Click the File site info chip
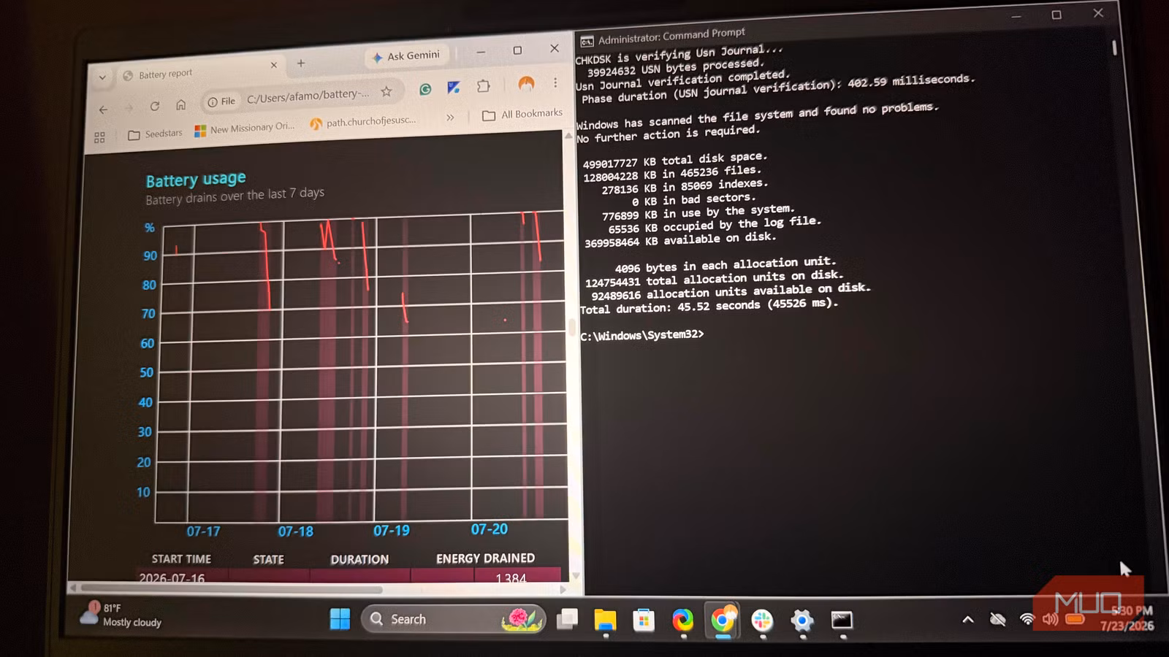The image size is (1169, 657). [x=221, y=101]
